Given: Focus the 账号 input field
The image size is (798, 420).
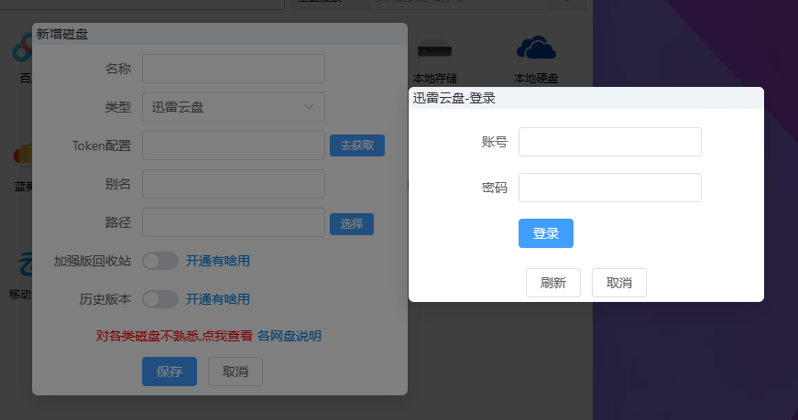Looking at the screenshot, I should pyautogui.click(x=609, y=142).
